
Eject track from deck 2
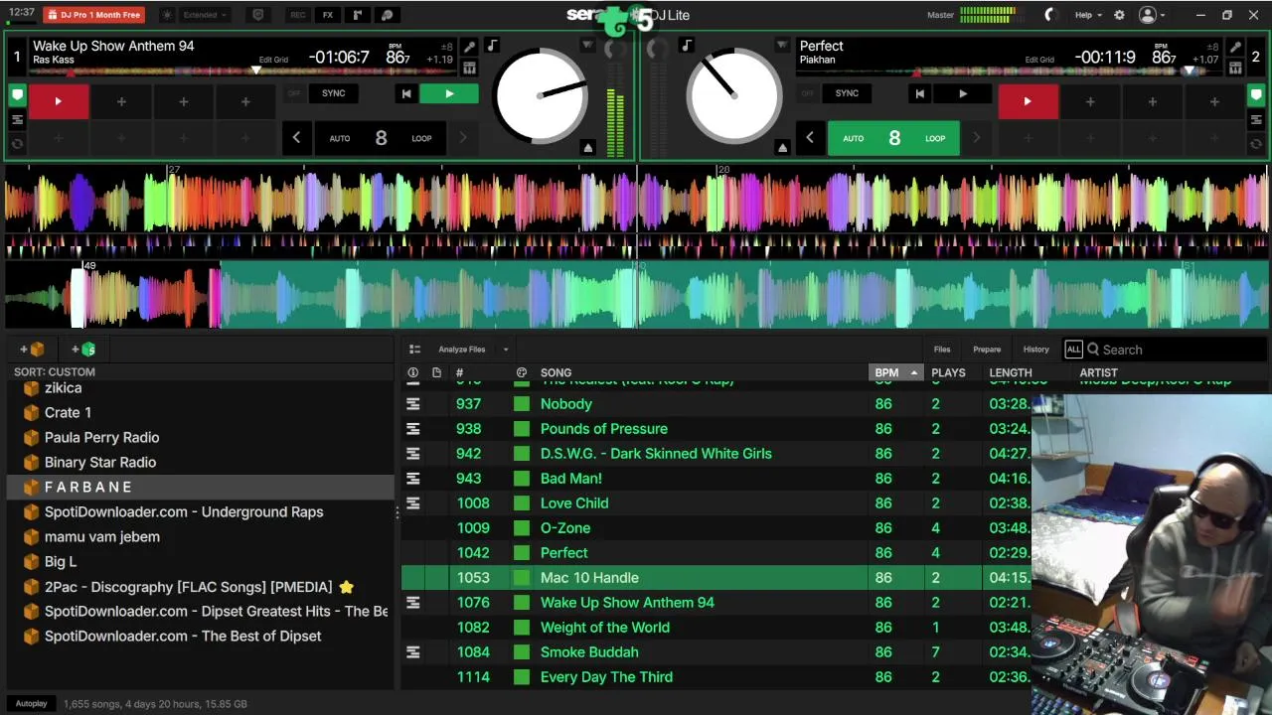(x=782, y=147)
